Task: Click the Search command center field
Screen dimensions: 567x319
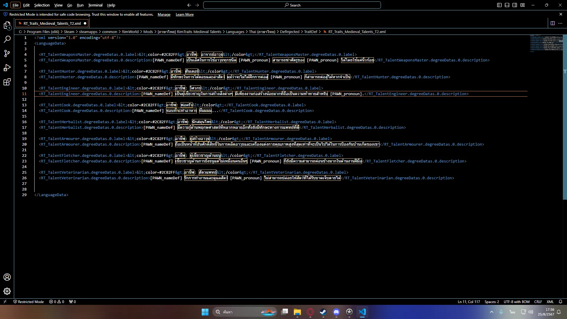Action: click(x=292, y=5)
